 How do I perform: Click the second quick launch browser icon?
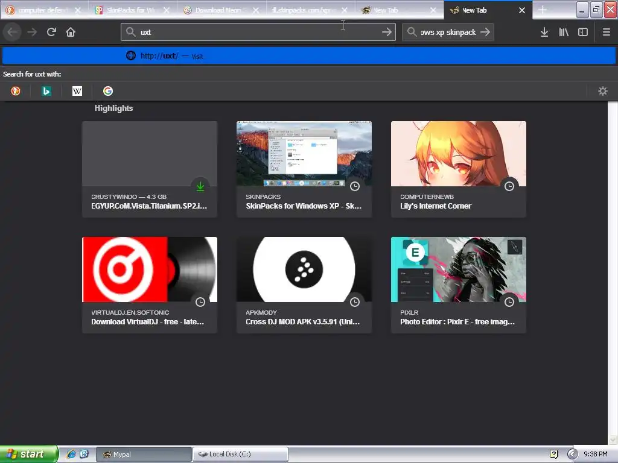84,454
